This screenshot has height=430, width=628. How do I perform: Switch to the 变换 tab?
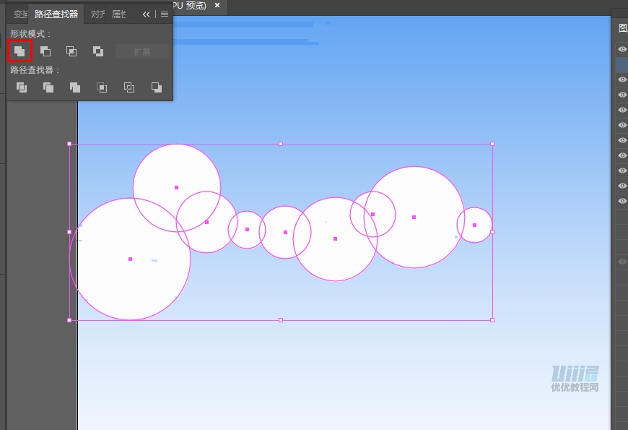click(x=19, y=14)
